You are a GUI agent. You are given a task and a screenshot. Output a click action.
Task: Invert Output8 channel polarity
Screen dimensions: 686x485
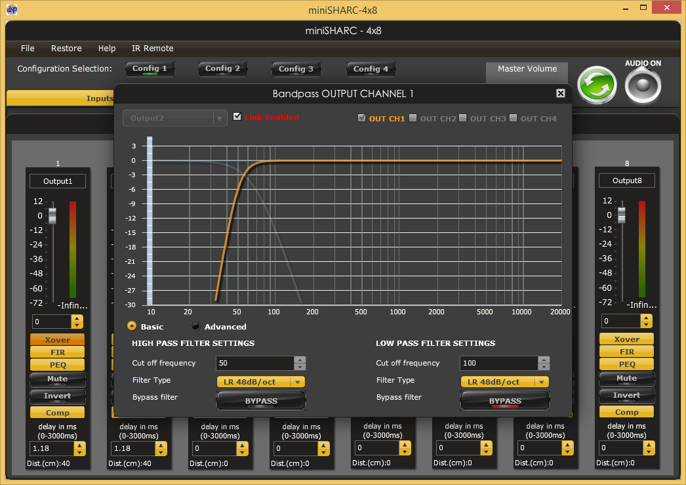point(626,395)
